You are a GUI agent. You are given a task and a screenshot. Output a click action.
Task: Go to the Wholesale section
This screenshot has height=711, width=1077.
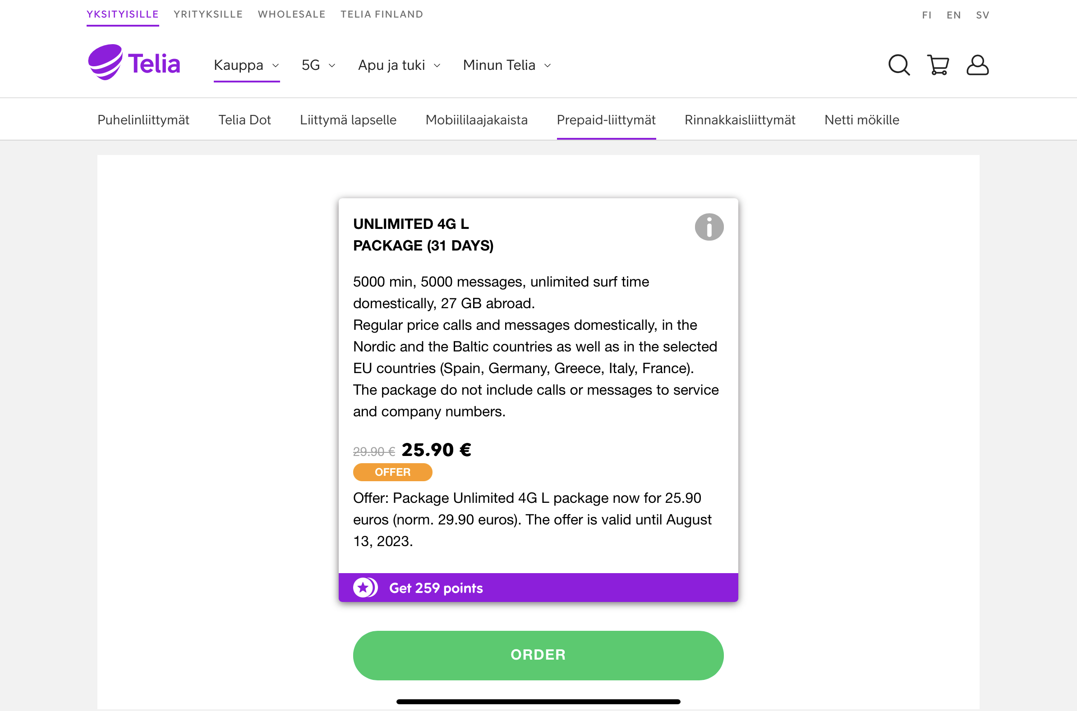coord(292,14)
